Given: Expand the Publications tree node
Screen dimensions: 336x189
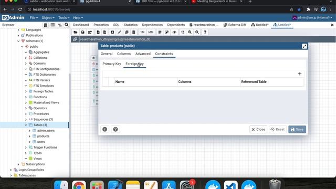Looking at the screenshot, I should coord(18,35).
